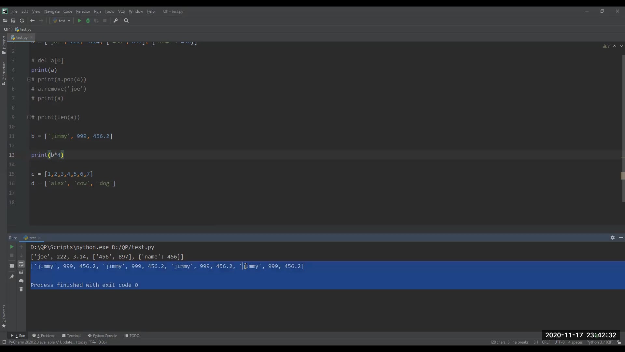Open Run tool window gear options

pyautogui.click(x=612, y=238)
